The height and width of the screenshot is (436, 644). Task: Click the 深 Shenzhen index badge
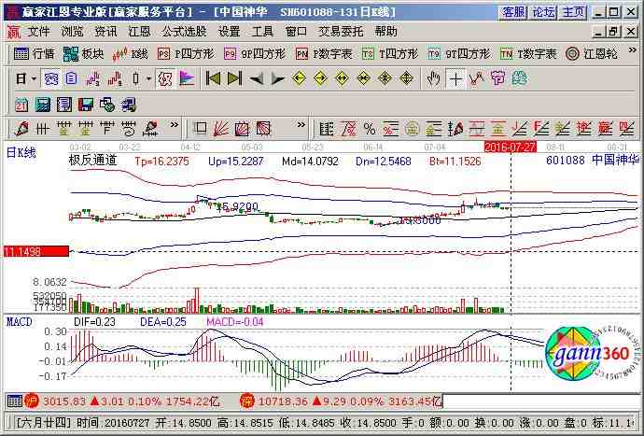(247, 401)
